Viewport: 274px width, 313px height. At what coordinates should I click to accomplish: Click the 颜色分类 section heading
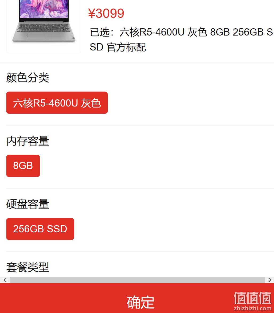28,77
